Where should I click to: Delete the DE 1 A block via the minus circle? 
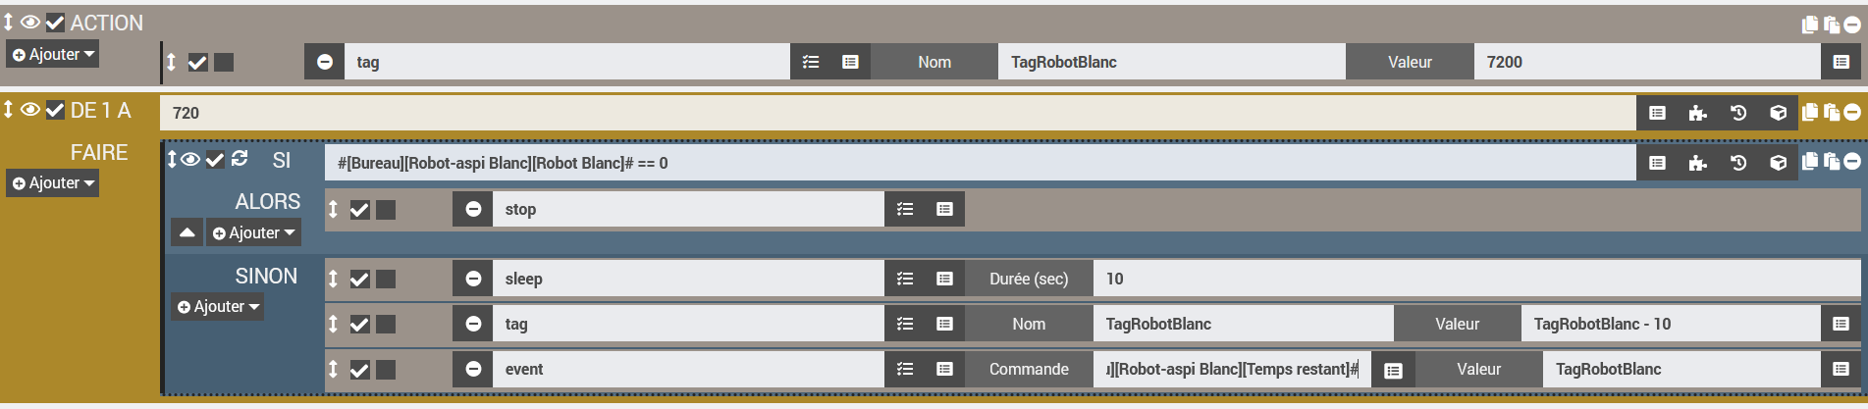click(x=1852, y=113)
